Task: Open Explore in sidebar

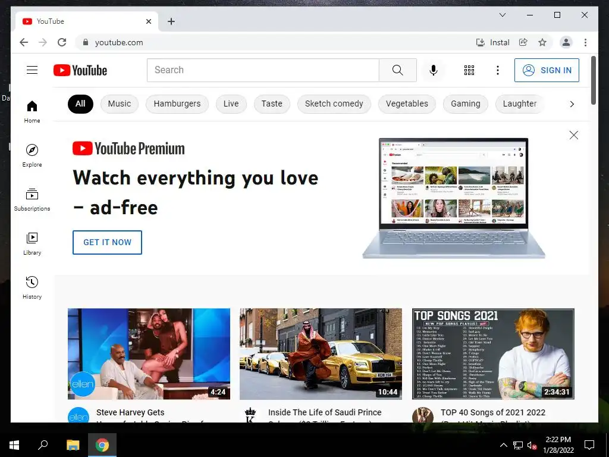Action: tap(32, 156)
